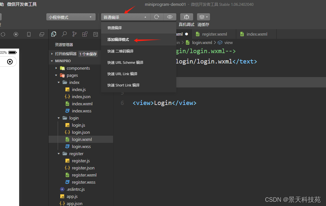Click view in breadcrumb path

228,42
